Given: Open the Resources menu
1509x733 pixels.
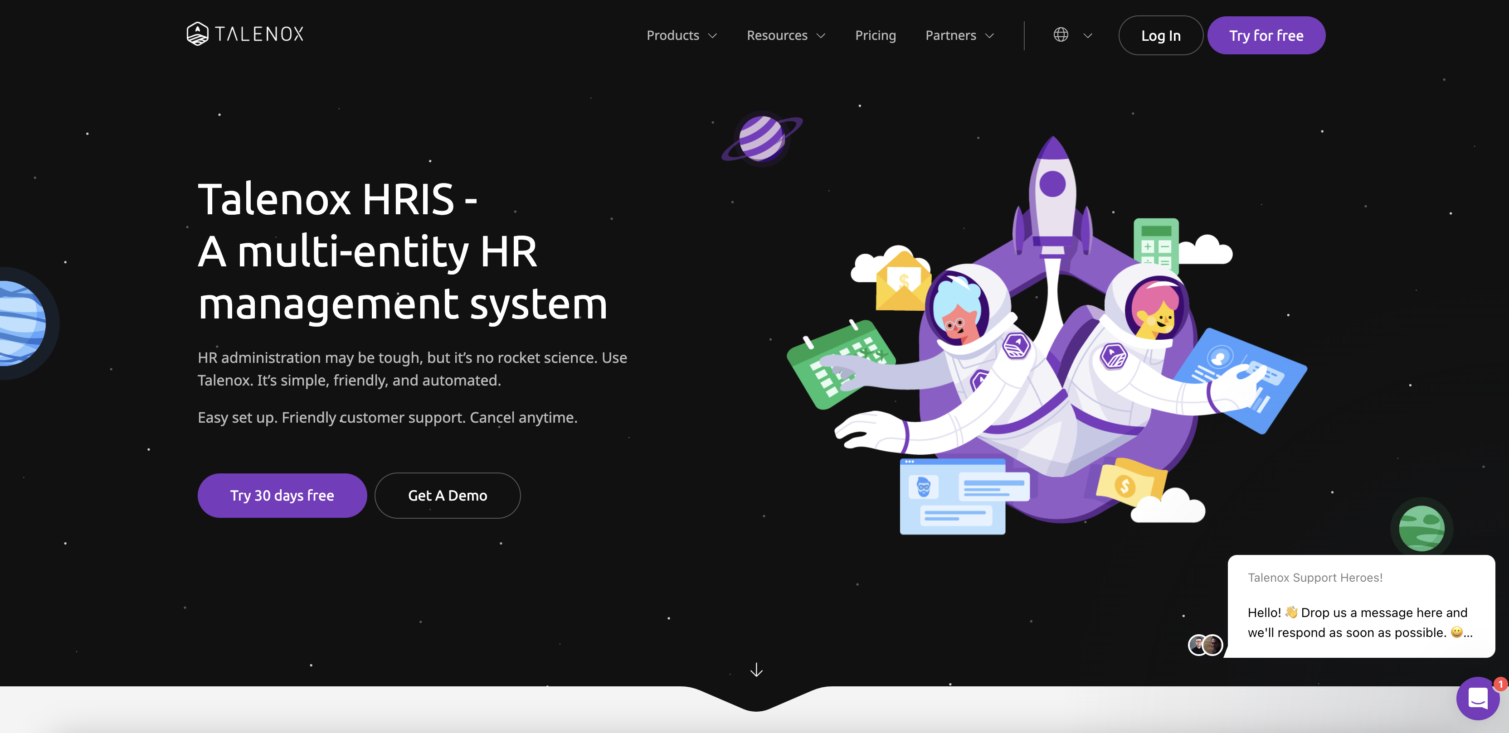Looking at the screenshot, I should point(785,35).
